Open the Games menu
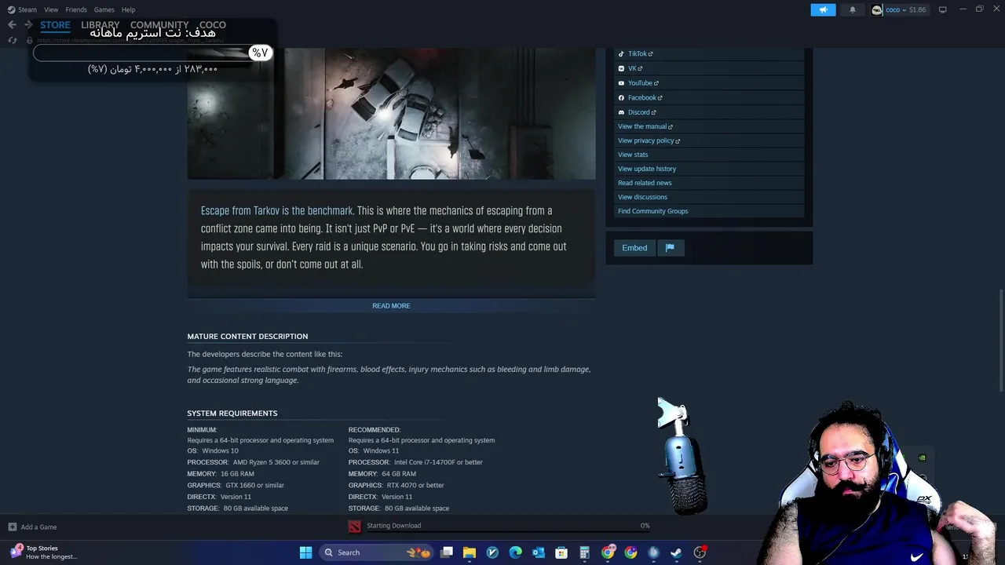Image resolution: width=1005 pixels, height=565 pixels. click(104, 9)
